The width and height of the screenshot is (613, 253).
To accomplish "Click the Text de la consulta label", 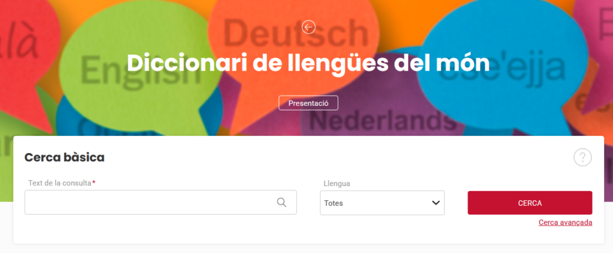I will pyautogui.click(x=60, y=183).
